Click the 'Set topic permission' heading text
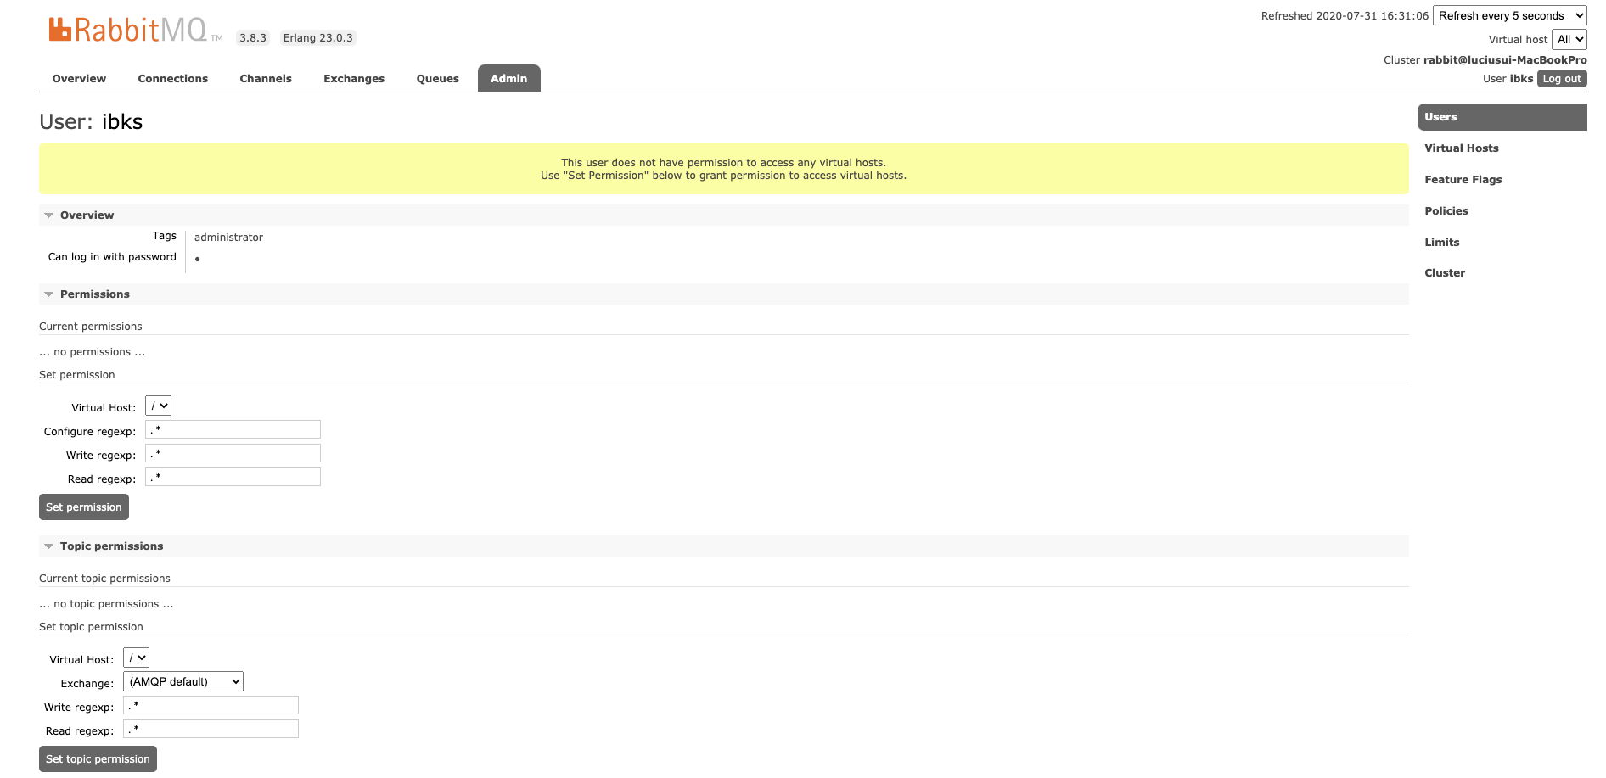This screenshot has width=1606, height=778. click(x=91, y=627)
